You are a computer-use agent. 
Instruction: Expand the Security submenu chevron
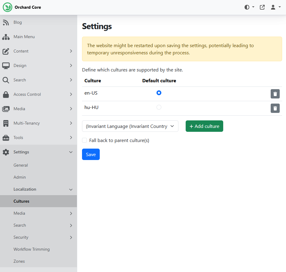pyautogui.click(x=71, y=237)
